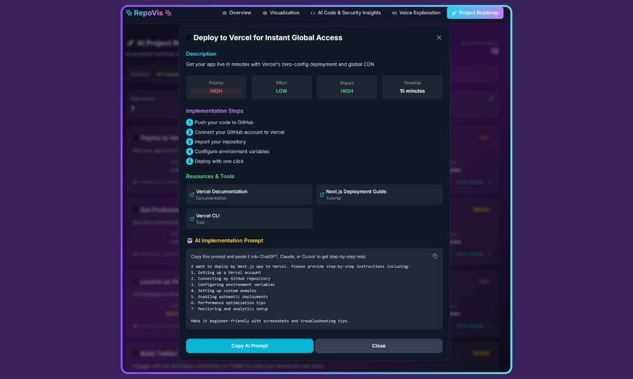
Task: Click step 5 number badge
Action: (189, 161)
